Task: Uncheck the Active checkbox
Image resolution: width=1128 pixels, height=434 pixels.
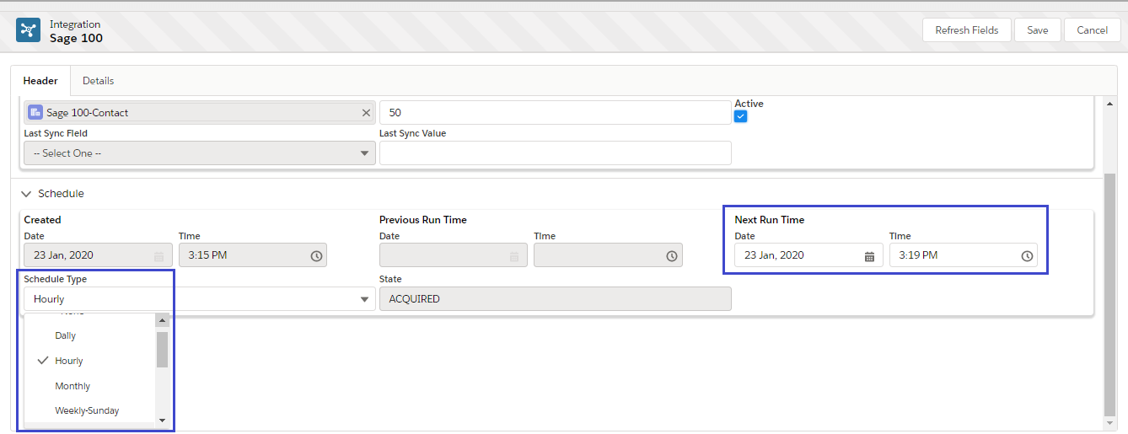Action: [741, 116]
